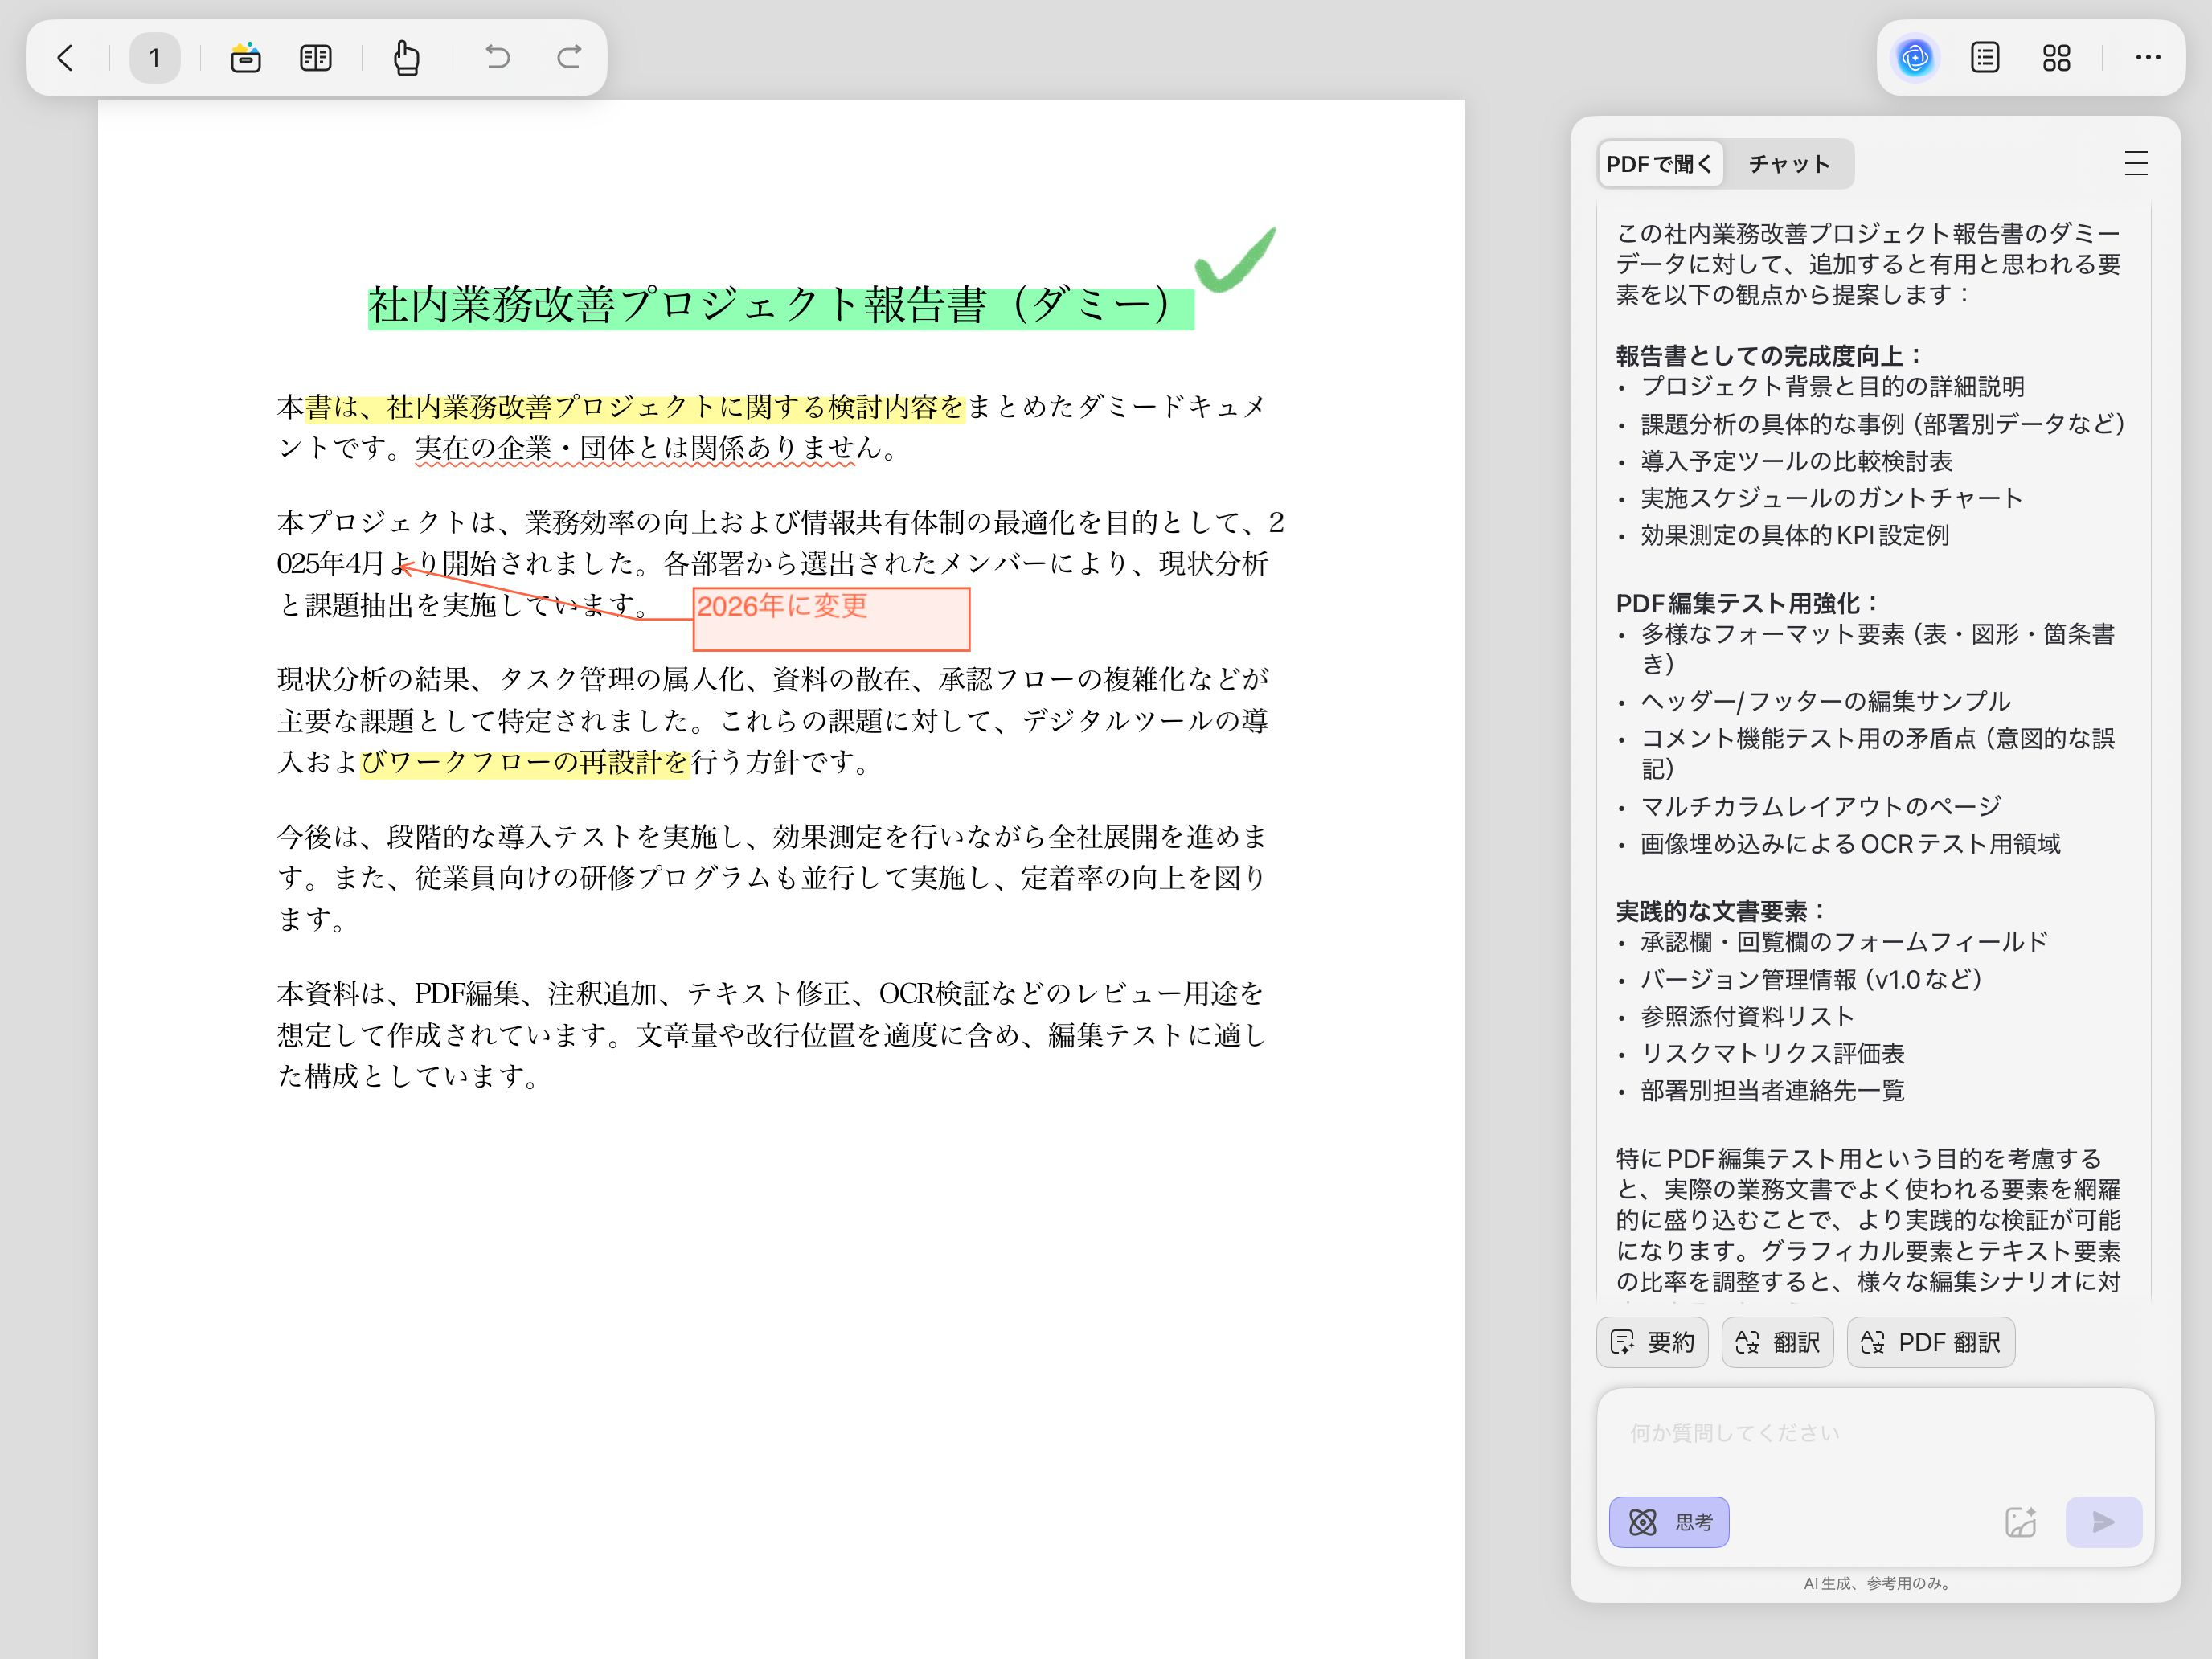Click the back arrow in toolbar
This screenshot has height=1659, width=2212.
(66, 58)
